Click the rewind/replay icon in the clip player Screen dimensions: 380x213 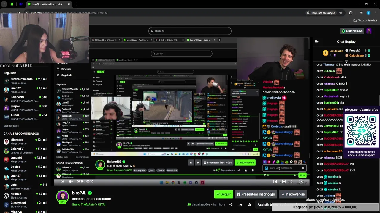pos(62,181)
